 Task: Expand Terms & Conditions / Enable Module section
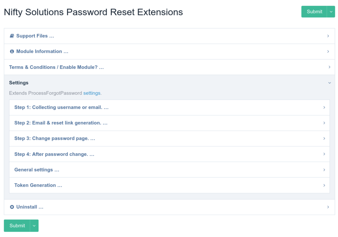click(56, 67)
